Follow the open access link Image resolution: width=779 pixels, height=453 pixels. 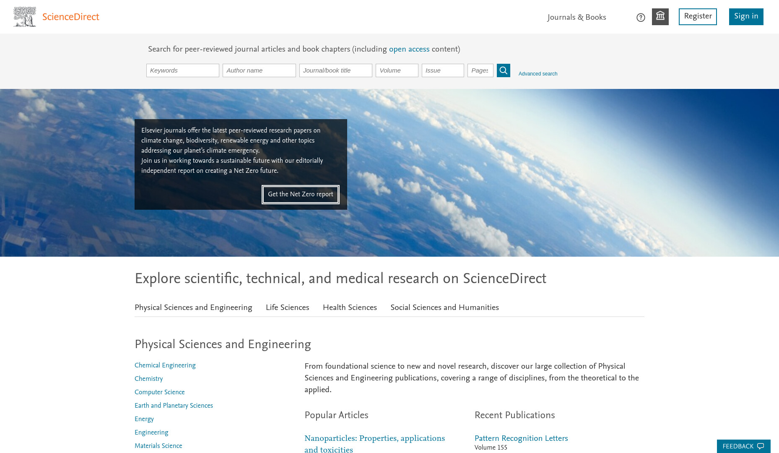click(x=409, y=49)
